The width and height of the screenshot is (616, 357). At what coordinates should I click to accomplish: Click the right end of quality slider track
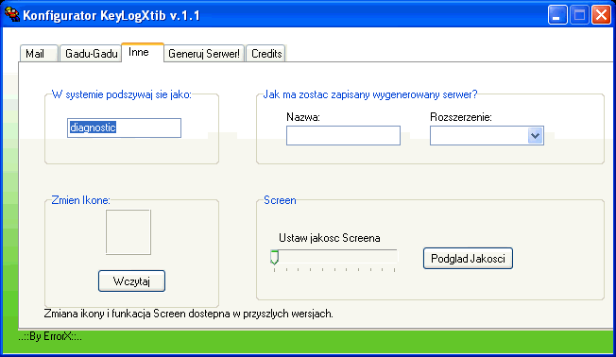point(394,257)
